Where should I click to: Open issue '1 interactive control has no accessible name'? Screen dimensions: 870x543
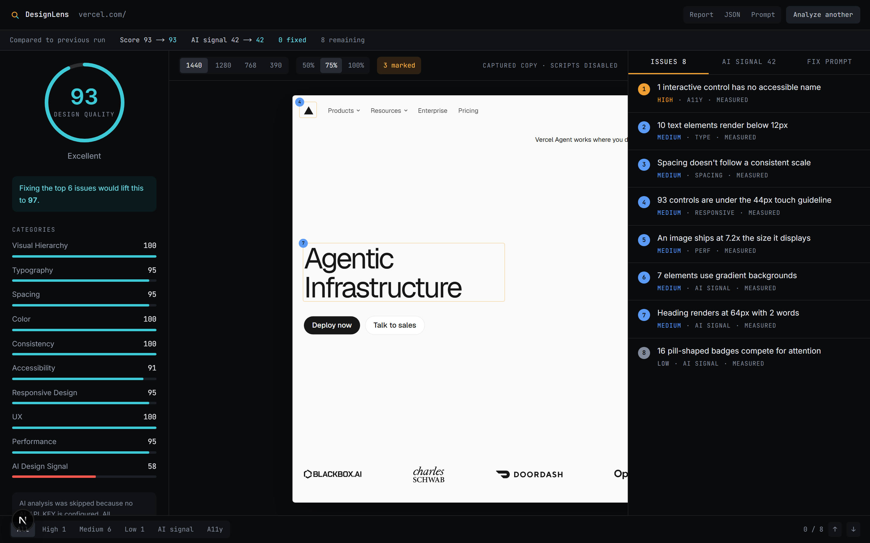click(749, 94)
